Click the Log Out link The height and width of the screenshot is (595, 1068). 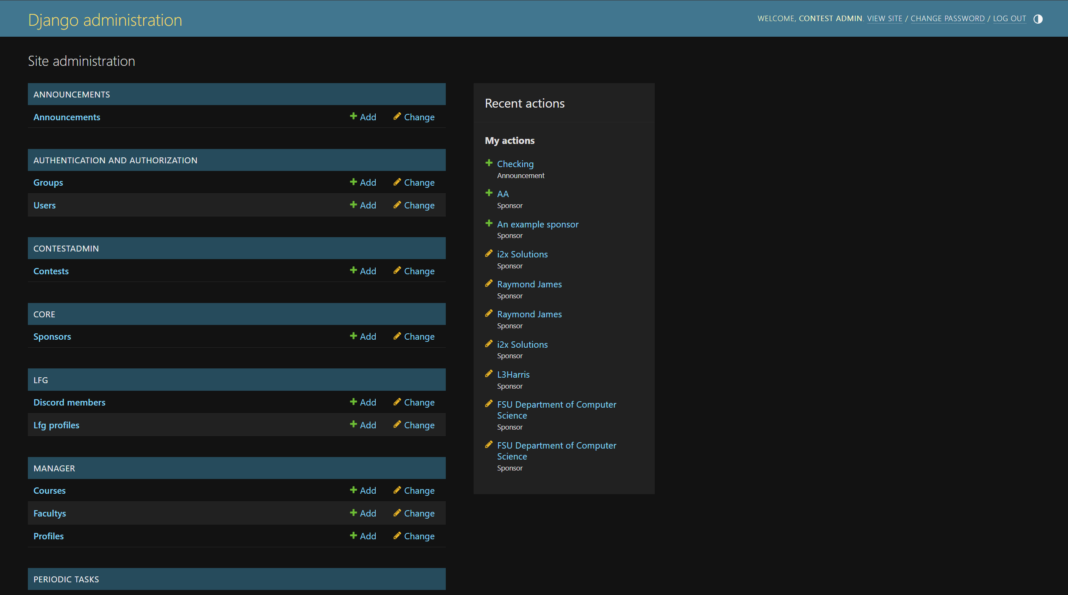tap(1009, 19)
